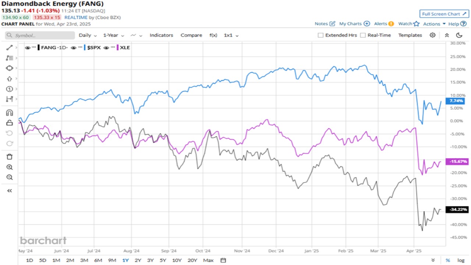Check the Real-Time checkbox
471x265 pixels.
[x=363, y=35]
